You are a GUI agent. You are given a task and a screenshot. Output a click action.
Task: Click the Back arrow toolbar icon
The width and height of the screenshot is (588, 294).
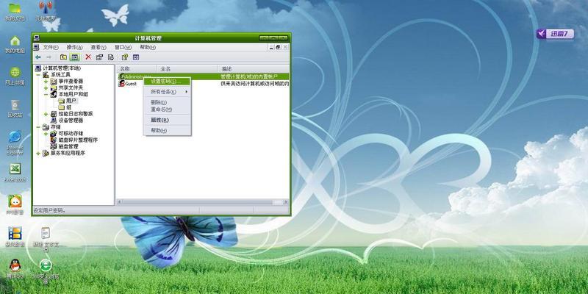pos(38,57)
